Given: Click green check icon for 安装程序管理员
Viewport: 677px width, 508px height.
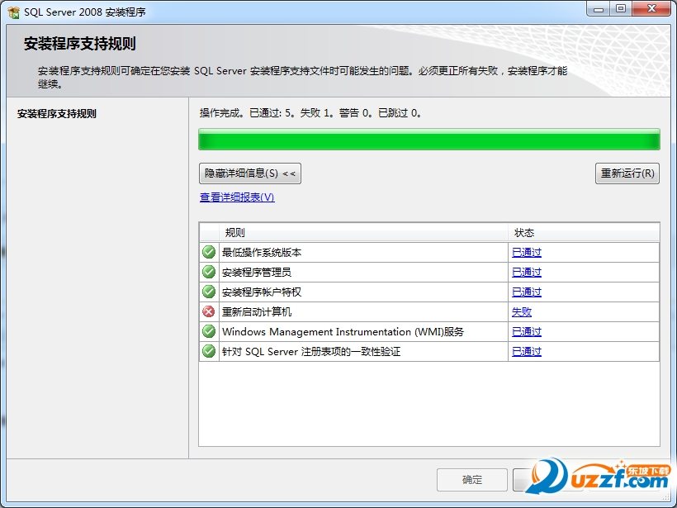Looking at the screenshot, I should pos(209,272).
